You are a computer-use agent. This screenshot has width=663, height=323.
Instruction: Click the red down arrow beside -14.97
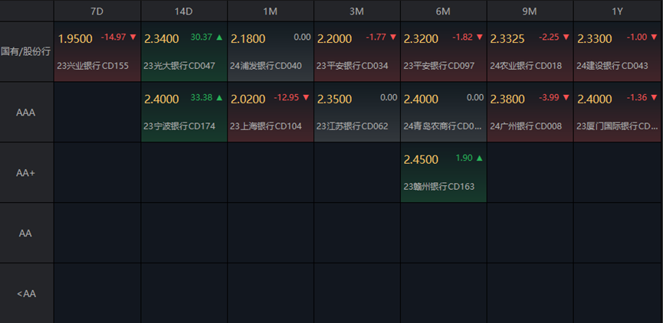[133, 37]
